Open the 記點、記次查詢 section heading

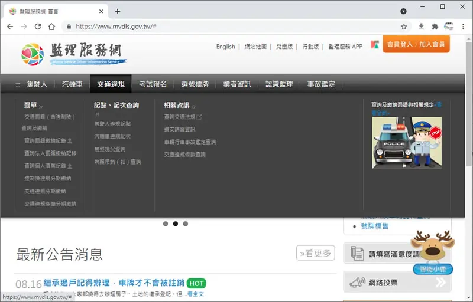pyautogui.click(x=116, y=105)
